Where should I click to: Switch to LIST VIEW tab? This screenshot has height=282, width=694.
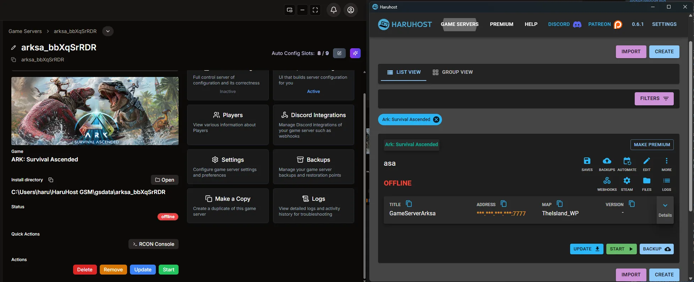(404, 72)
